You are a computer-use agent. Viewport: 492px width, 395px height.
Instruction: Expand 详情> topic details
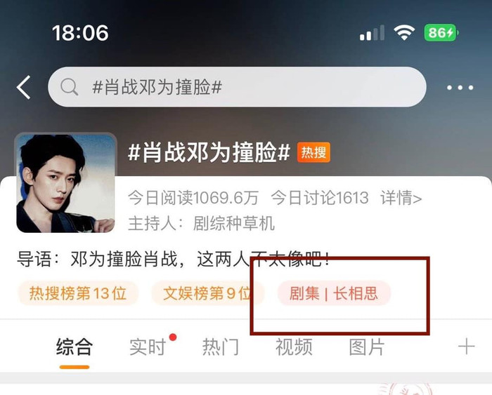tap(401, 198)
